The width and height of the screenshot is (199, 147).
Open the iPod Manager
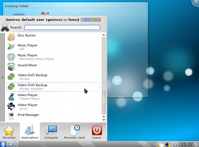coord(53,116)
